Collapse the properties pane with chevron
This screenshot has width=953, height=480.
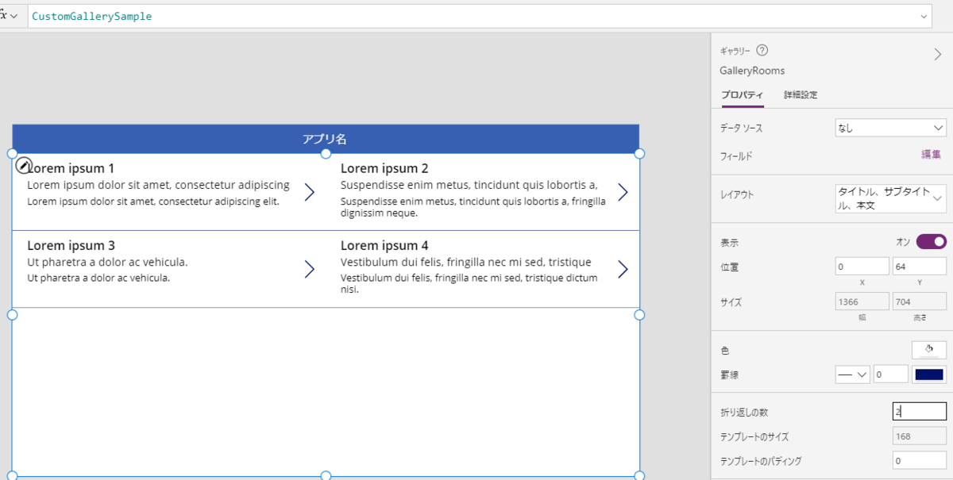click(x=937, y=54)
